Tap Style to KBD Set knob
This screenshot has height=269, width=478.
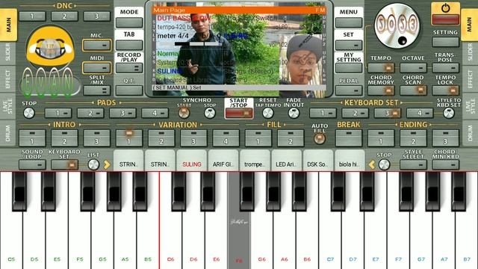449,113
